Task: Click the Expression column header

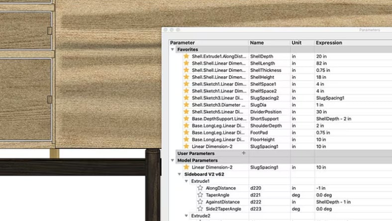Action: tap(328, 43)
